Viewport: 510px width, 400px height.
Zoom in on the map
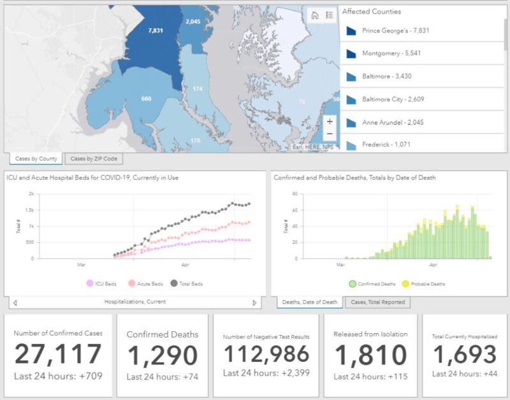pyautogui.click(x=329, y=121)
